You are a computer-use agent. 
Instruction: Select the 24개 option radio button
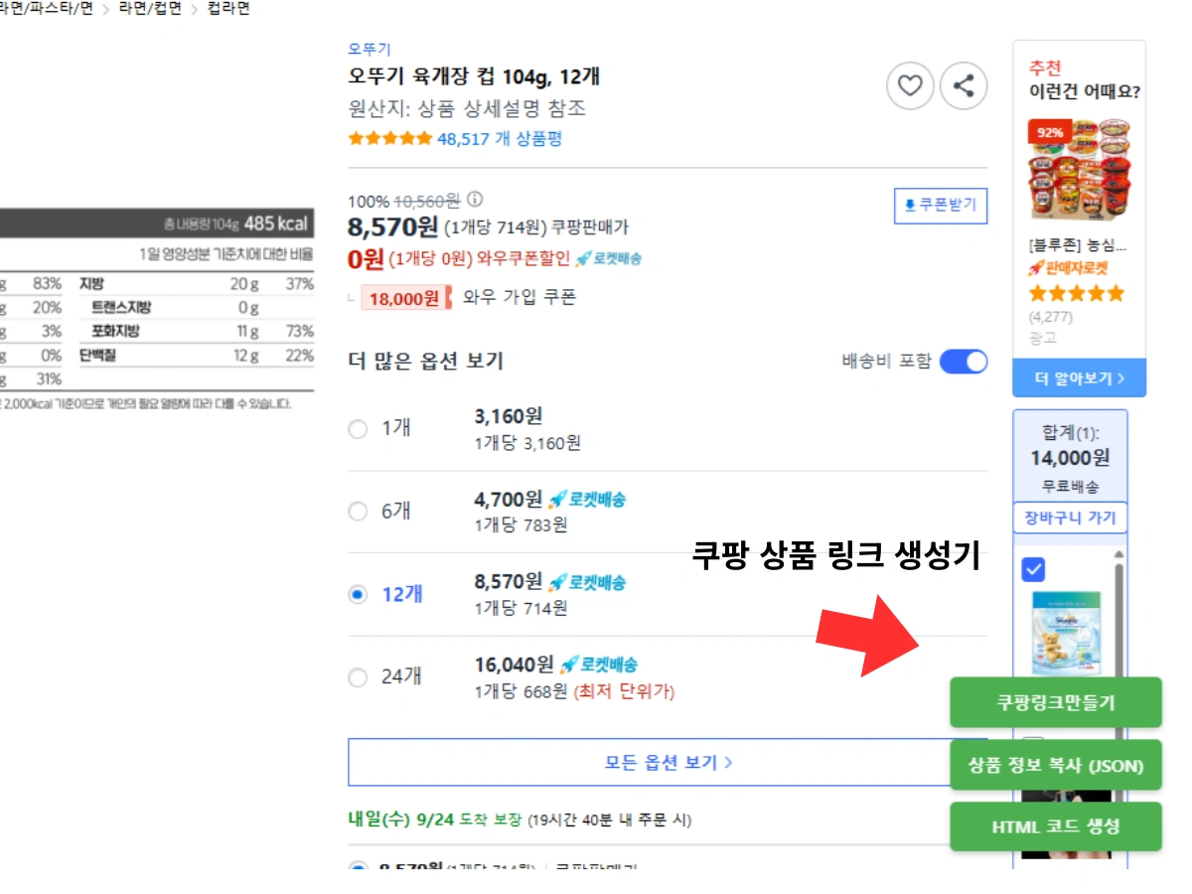click(x=358, y=677)
